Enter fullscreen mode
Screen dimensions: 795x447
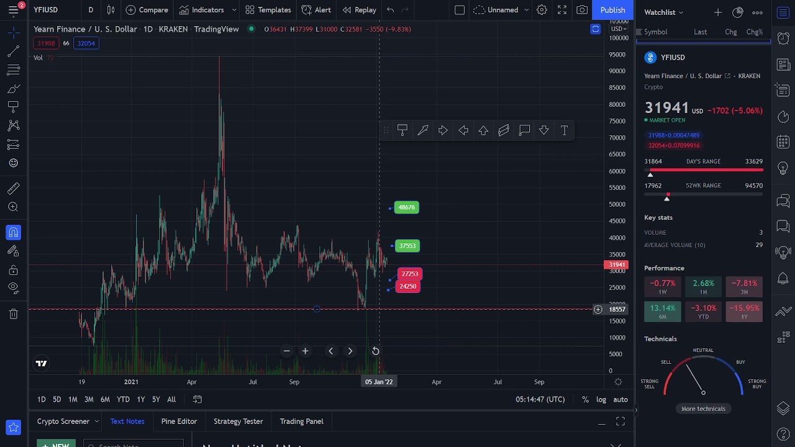point(562,10)
